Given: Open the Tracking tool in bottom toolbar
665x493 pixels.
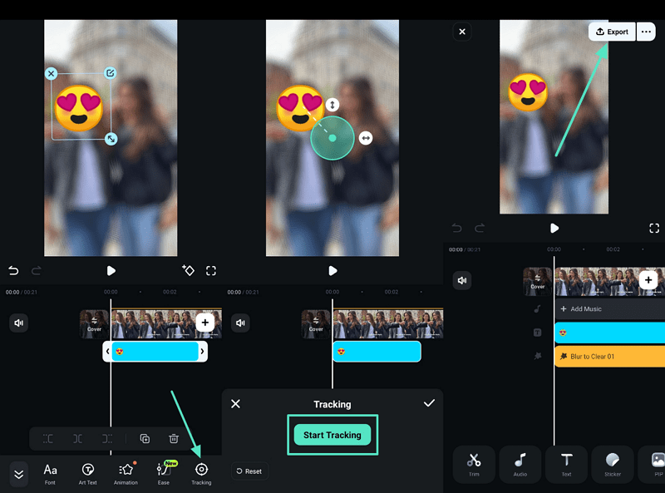Looking at the screenshot, I should (201, 472).
